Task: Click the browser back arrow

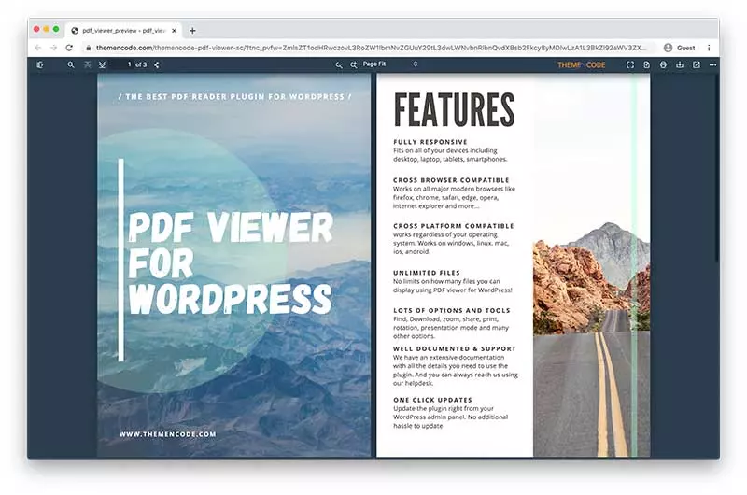Action: [x=38, y=48]
